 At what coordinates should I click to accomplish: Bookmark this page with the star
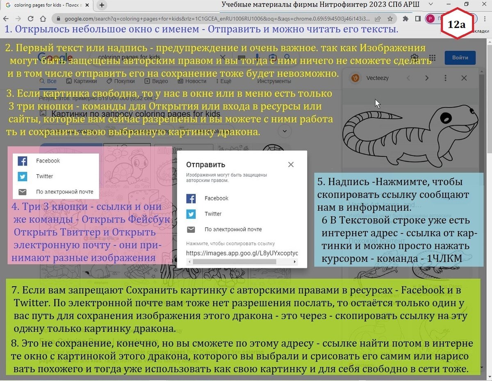tap(390, 18)
